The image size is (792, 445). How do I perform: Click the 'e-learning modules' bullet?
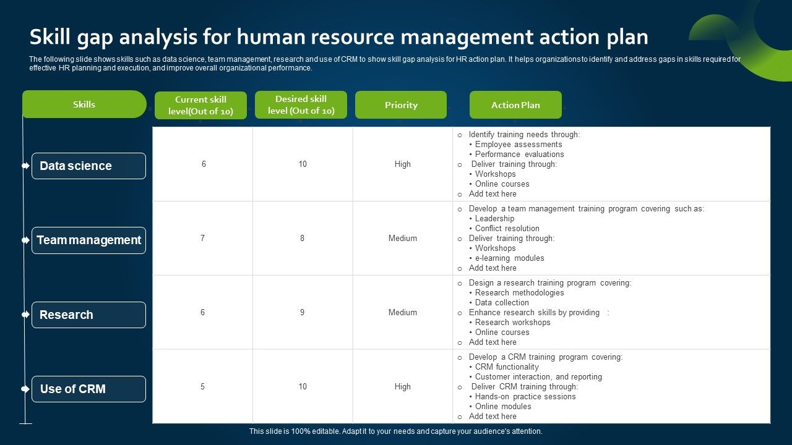[x=509, y=258]
